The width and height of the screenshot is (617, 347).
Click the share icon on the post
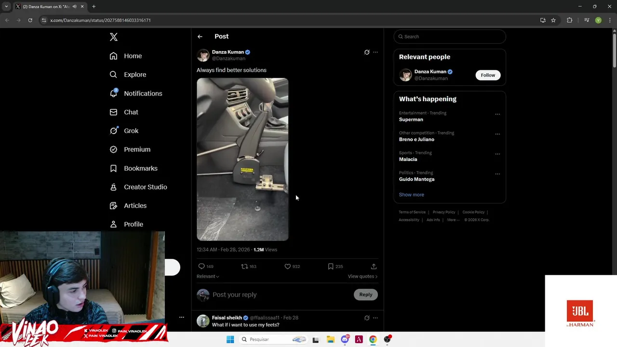[x=374, y=266]
